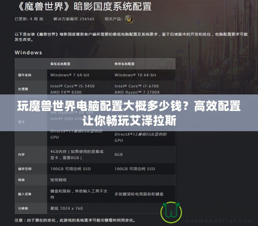Click the '分辨率' row label
This screenshot has height=226, width=258.
click(x=23, y=208)
